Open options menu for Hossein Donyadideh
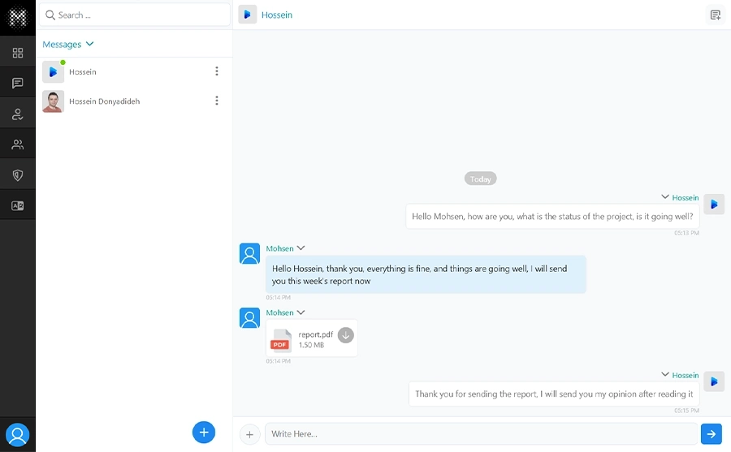 (x=216, y=101)
